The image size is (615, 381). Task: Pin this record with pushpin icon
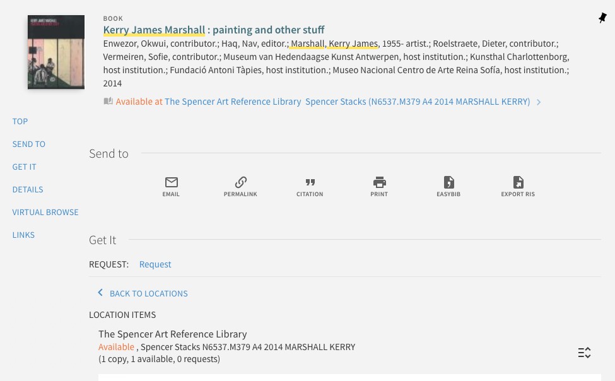602,18
